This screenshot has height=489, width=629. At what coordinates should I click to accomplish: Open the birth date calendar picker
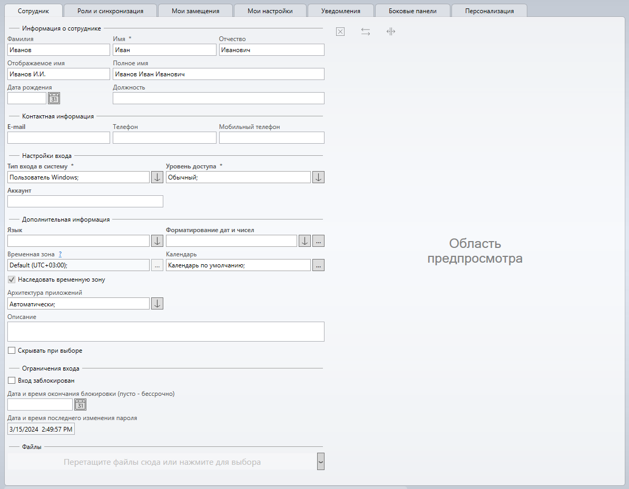54,98
